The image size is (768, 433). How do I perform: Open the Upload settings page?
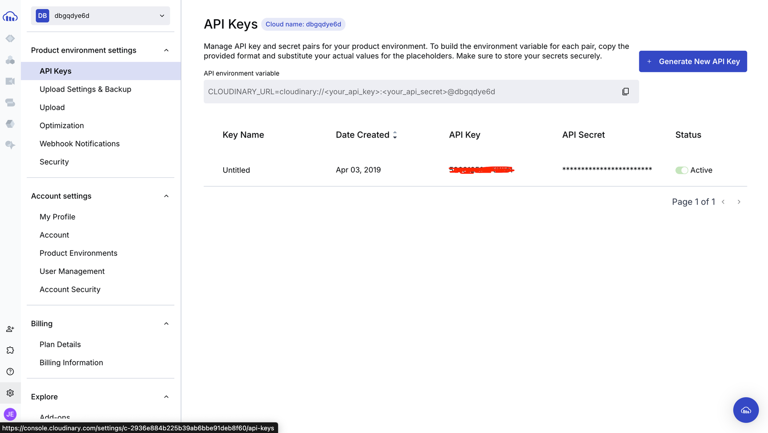click(x=52, y=107)
